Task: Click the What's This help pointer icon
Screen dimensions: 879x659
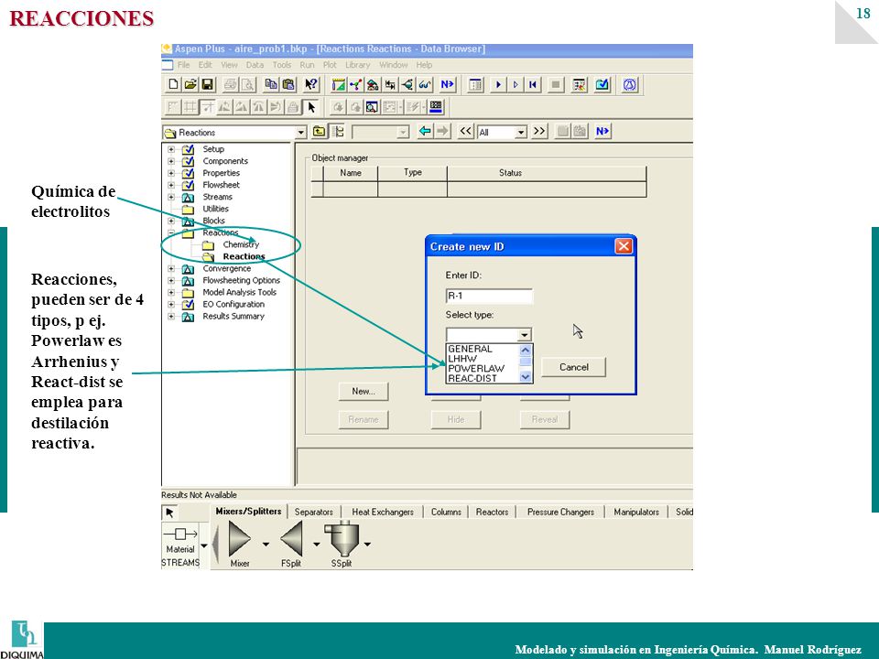Action: [310, 84]
